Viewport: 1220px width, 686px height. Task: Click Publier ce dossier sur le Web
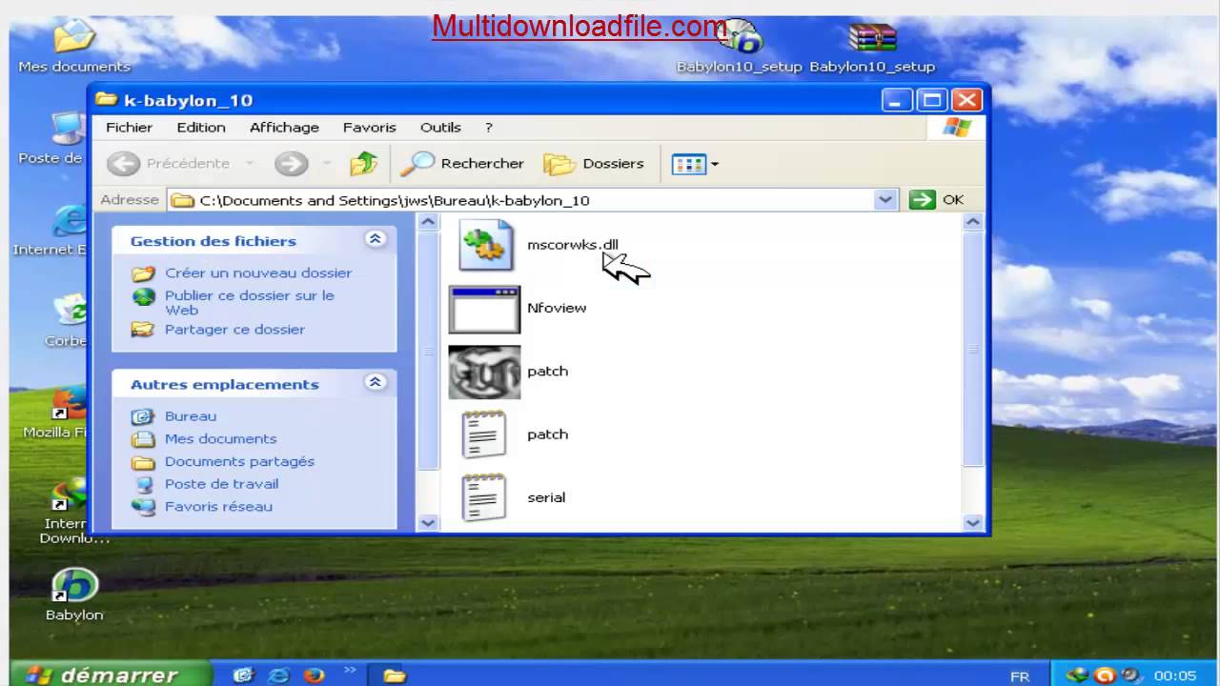(x=250, y=303)
